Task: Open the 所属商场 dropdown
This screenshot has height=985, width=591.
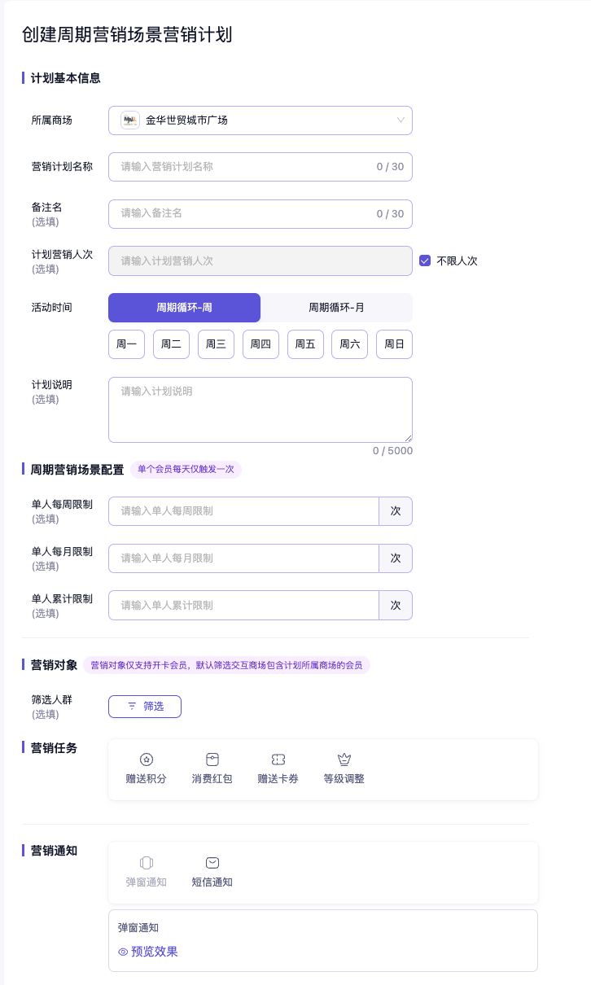Action: [260, 120]
